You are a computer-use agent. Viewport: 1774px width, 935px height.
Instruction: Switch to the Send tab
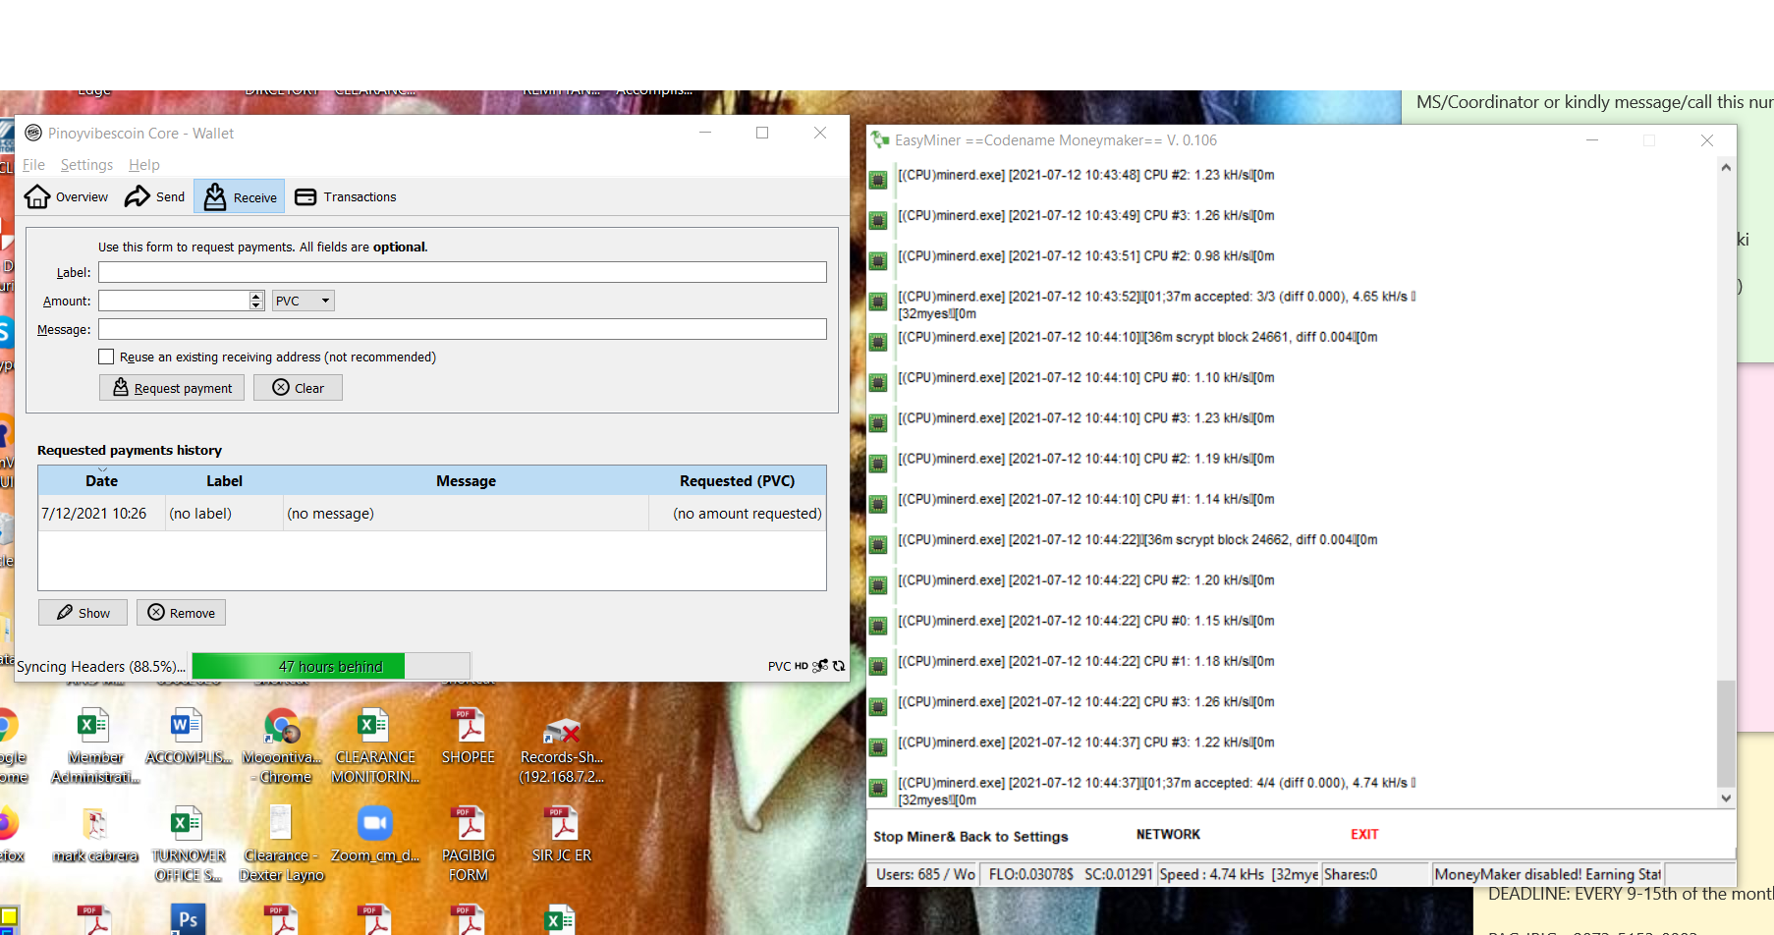155,197
